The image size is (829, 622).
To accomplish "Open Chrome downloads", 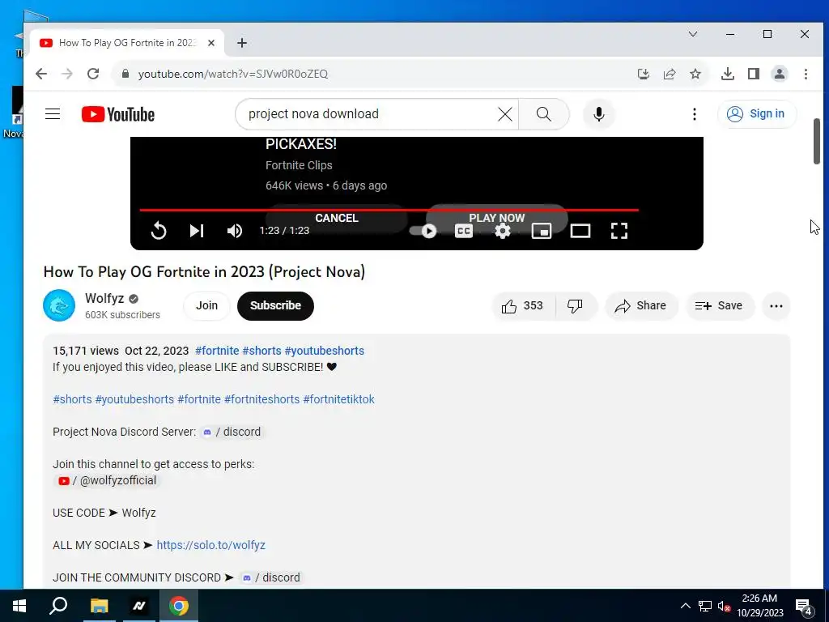I will tap(728, 74).
